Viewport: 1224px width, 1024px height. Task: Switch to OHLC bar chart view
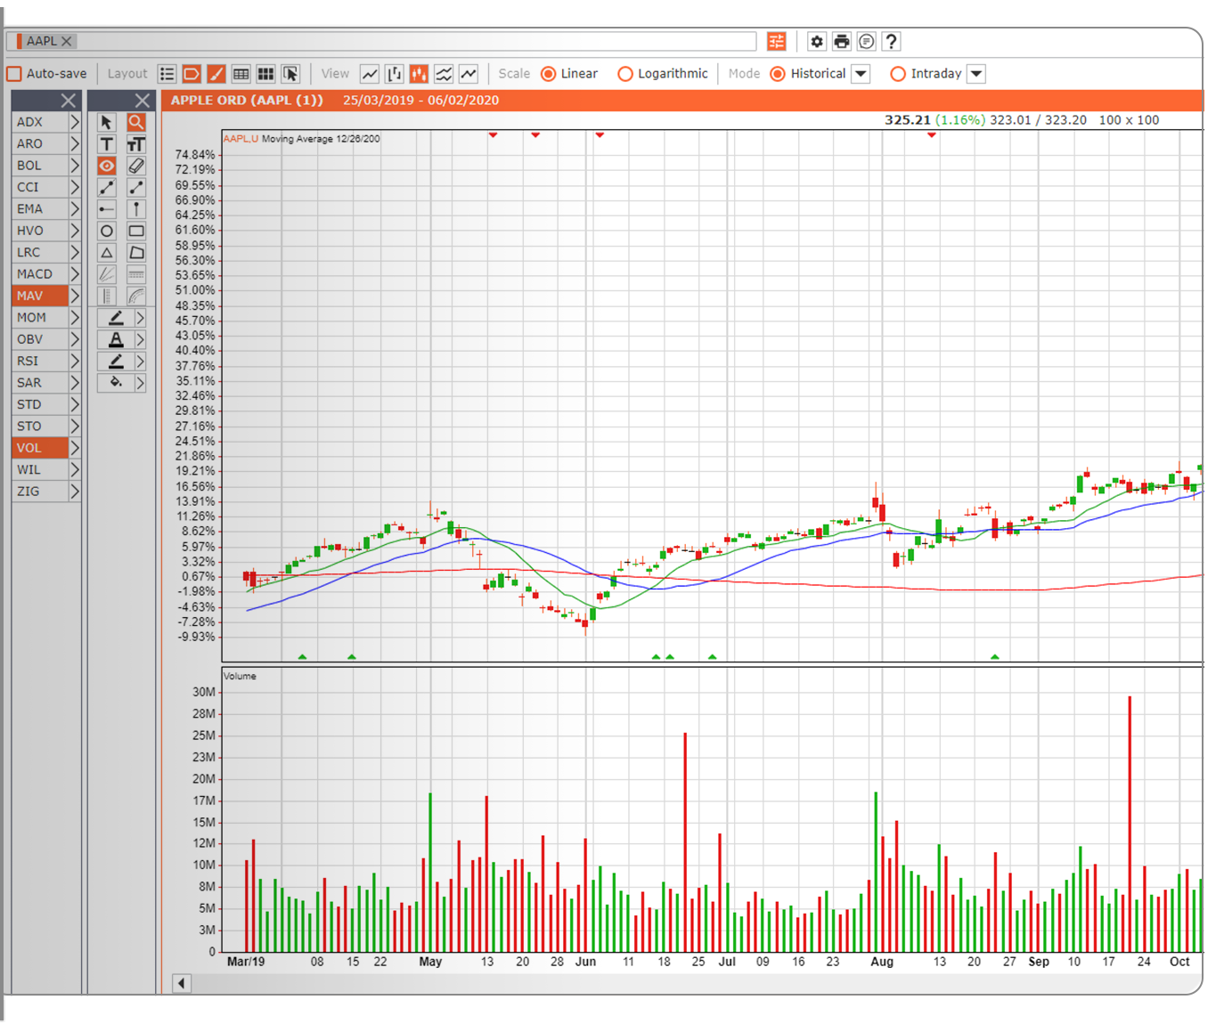[395, 74]
